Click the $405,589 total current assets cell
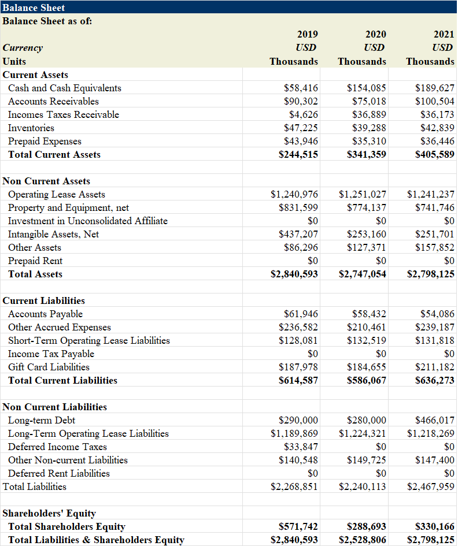Image resolution: width=458 pixels, height=546 pixels. coord(435,154)
